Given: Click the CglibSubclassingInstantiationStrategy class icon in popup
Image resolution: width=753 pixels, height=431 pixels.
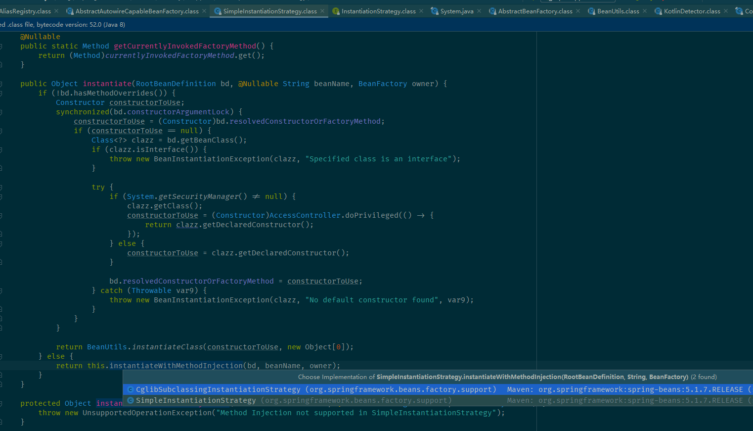Looking at the screenshot, I should (x=131, y=389).
